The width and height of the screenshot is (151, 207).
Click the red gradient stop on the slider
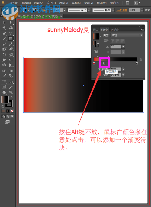tap(94, 63)
